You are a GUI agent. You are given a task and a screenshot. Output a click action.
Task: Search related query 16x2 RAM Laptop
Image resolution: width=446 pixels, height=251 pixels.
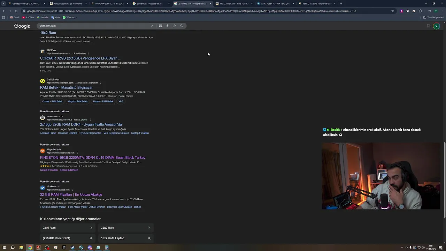tap(126, 238)
